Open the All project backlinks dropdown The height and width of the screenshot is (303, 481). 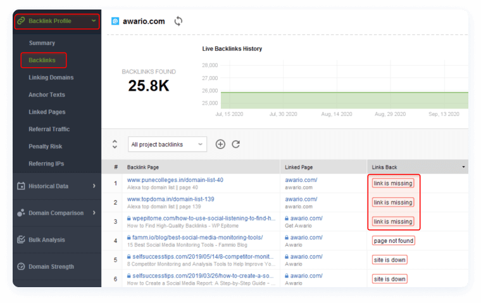coord(167,144)
